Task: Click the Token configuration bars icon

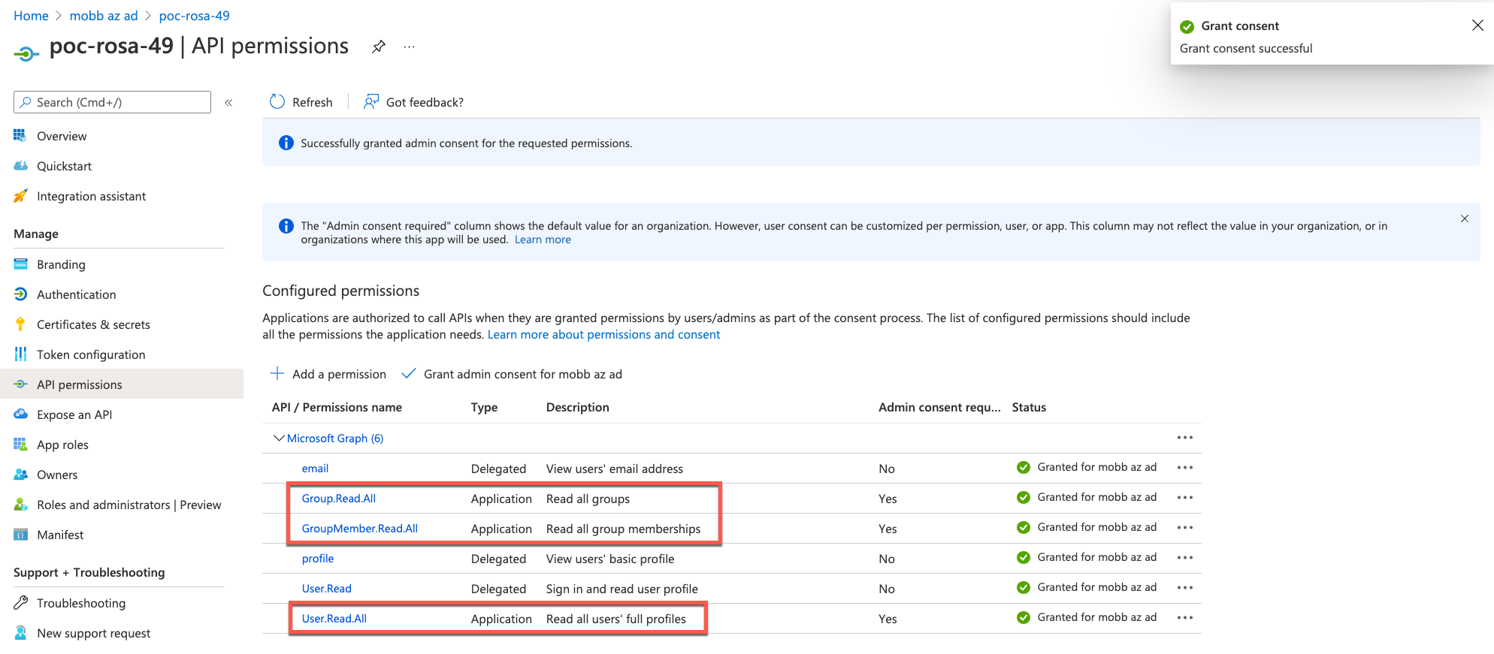Action: click(x=20, y=354)
